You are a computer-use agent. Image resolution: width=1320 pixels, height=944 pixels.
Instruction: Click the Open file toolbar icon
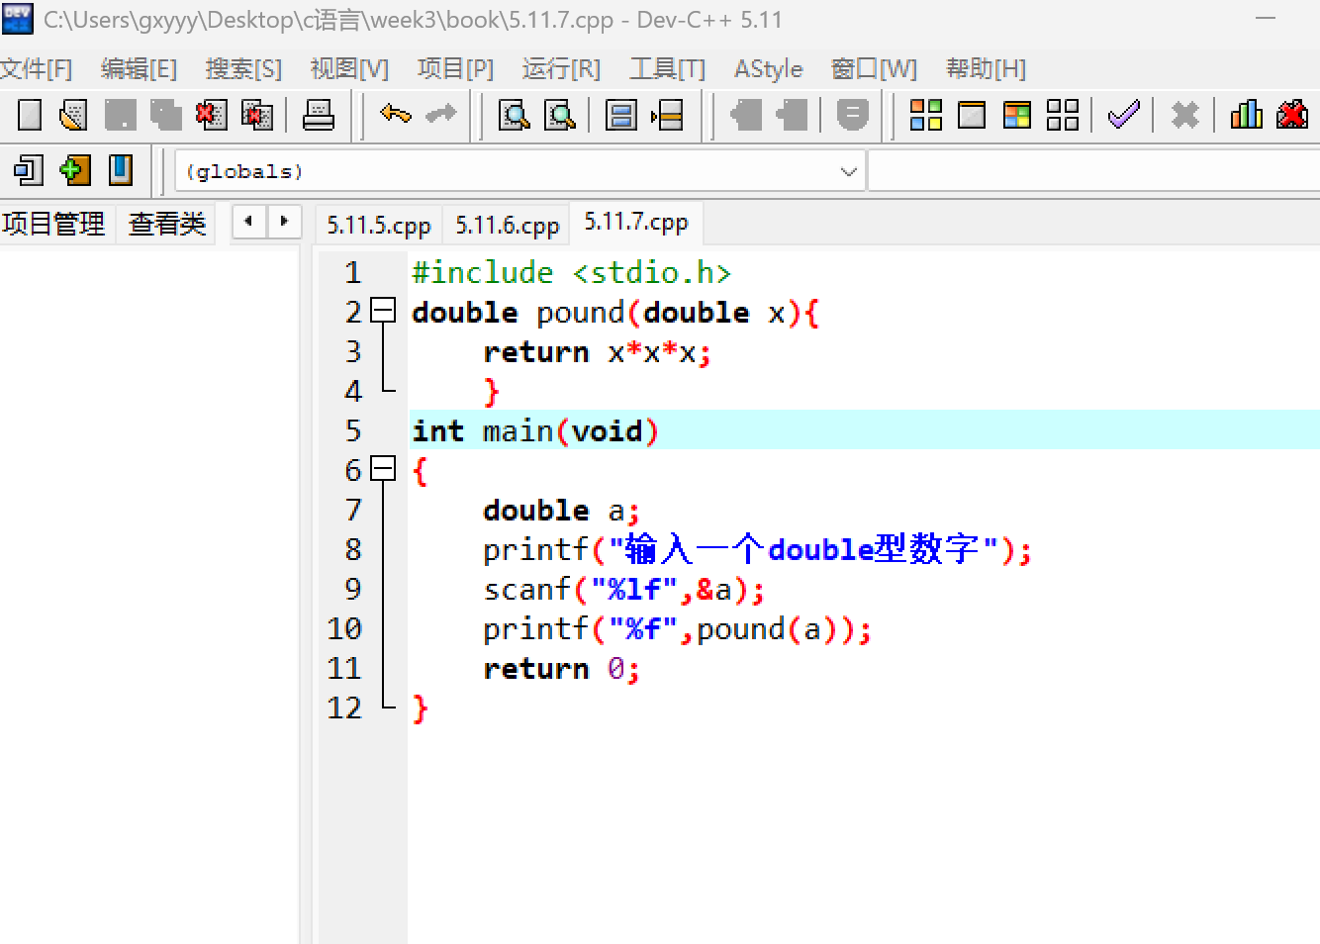coord(74,116)
